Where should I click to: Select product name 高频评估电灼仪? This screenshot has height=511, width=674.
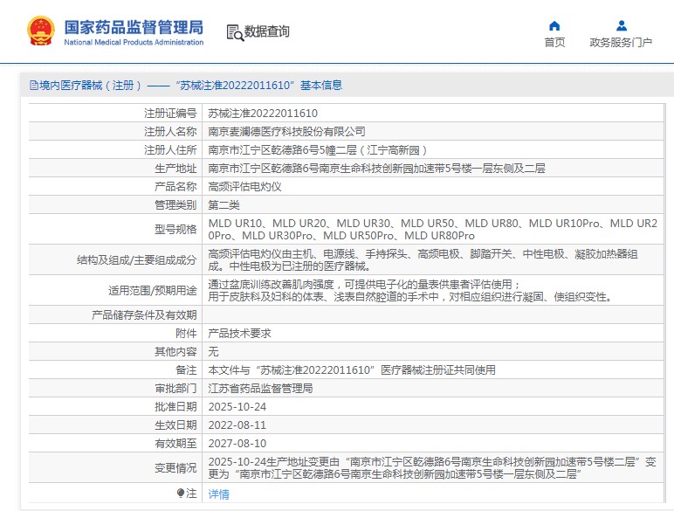[x=244, y=187]
